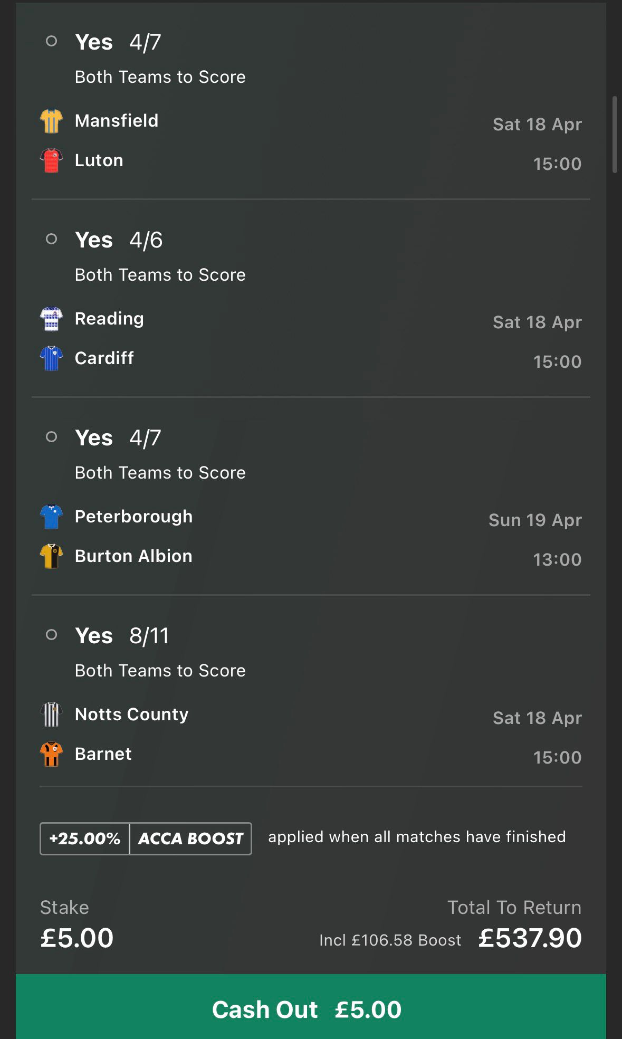Click the Mansfield yellow striped shirt icon
The image size is (622, 1039).
(x=51, y=121)
